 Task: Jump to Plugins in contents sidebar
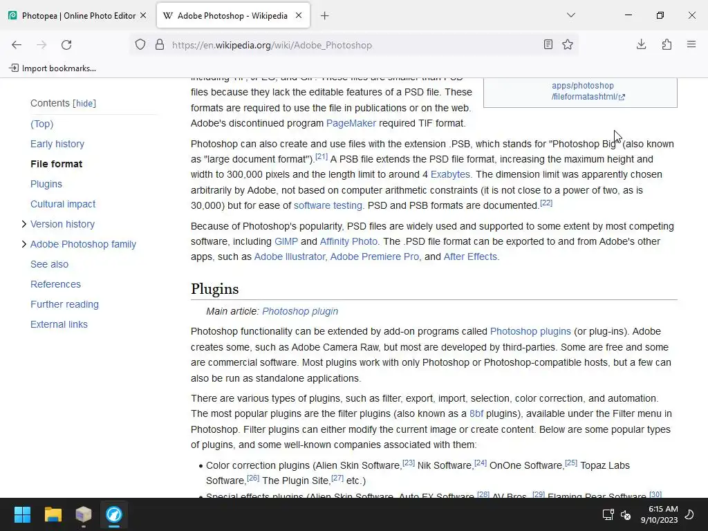46,184
